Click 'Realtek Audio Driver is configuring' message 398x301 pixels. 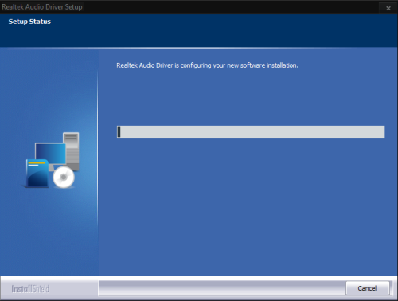click(207, 65)
